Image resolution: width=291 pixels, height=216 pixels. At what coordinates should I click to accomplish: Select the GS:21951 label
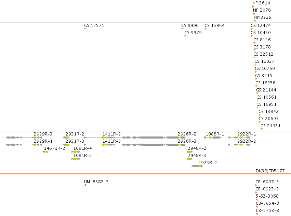pos(270,126)
